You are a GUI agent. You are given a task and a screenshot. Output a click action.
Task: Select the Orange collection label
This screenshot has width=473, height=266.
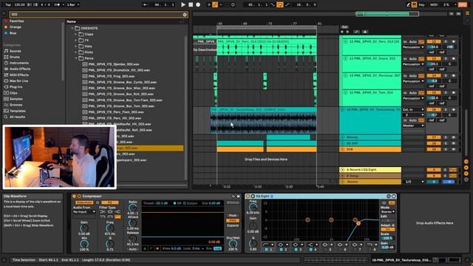(x=15, y=27)
